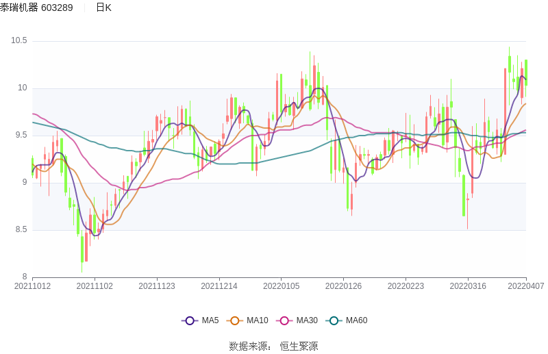Hide MA10 series using its legend label
Viewport: 548px width, 354px height.
coord(258,320)
